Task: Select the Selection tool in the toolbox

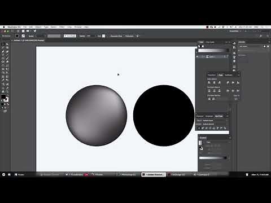Action: [3, 44]
